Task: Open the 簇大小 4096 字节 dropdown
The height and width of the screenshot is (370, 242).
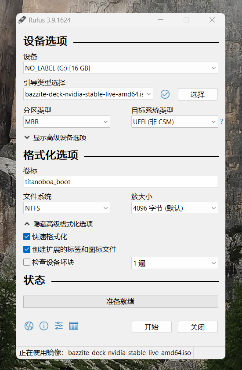Action: (175, 208)
